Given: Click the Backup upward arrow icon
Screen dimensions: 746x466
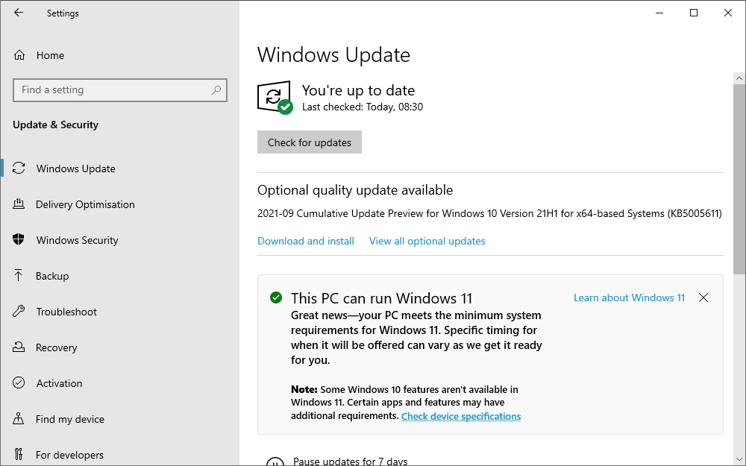Looking at the screenshot, I should coord(19,276).
